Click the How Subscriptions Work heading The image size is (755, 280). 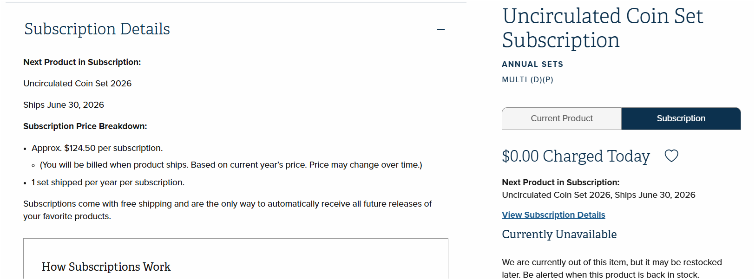click(x=106, y=267)
